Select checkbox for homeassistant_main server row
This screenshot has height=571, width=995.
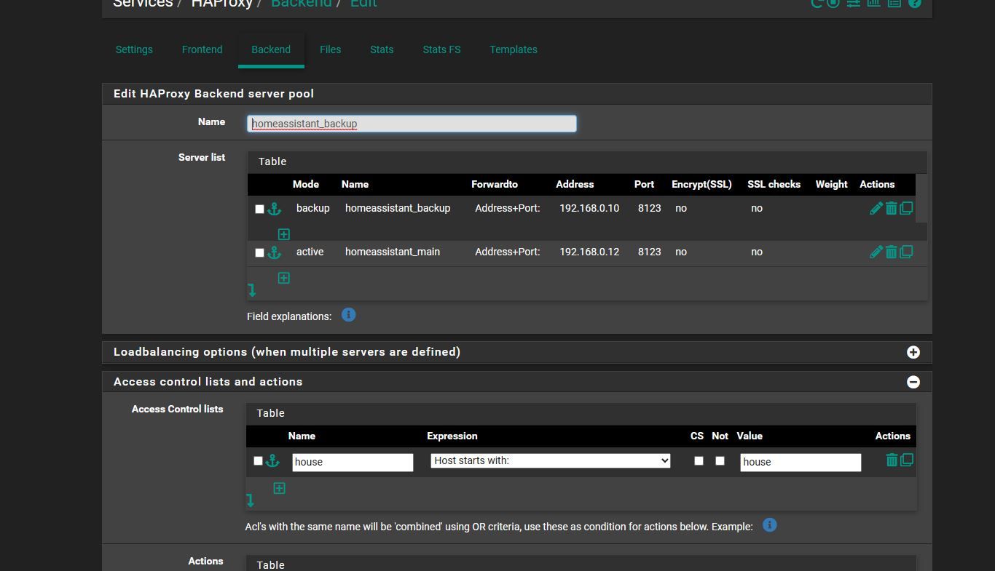[x=259, y=252]
